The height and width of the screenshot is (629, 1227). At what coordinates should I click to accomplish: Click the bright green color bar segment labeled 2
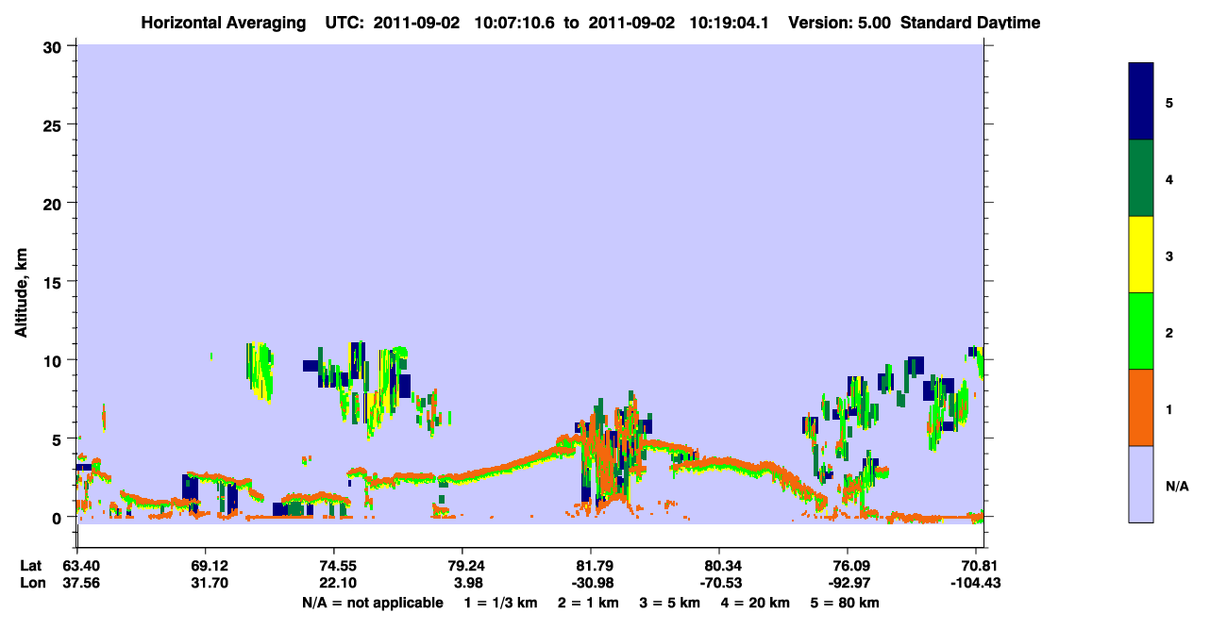(x=1141, y=331)
